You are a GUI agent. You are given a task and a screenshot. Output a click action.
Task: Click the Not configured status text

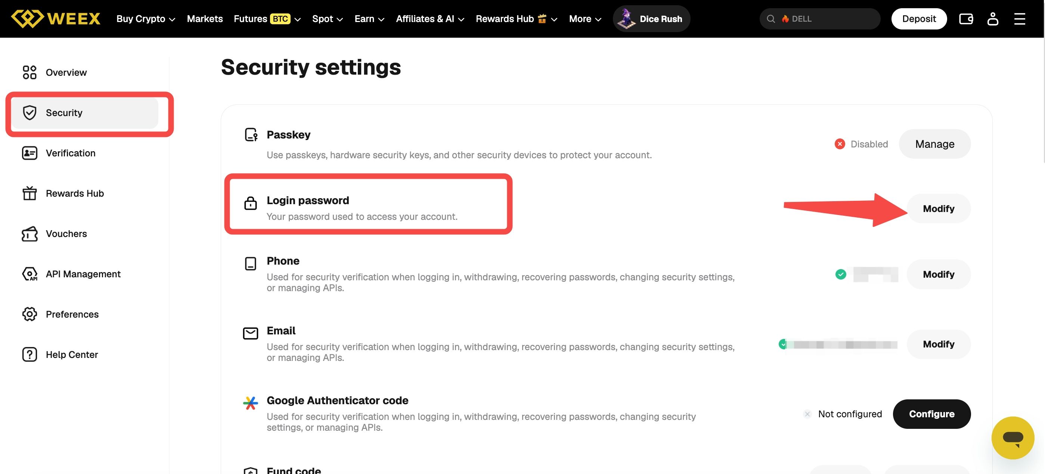[x=850, y=414]
